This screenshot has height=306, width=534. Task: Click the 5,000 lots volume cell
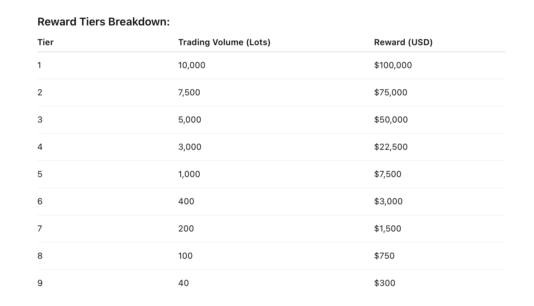click(x=190, y=120)
